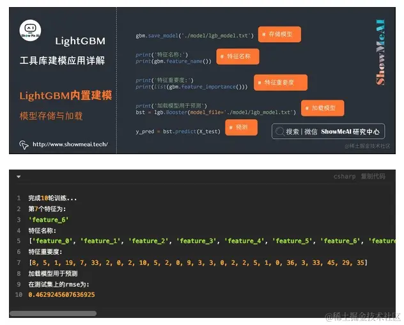Click output line '加载模型用于预测'
The height and width of the screenshot is (325, 404).
[x=53, y=273]
